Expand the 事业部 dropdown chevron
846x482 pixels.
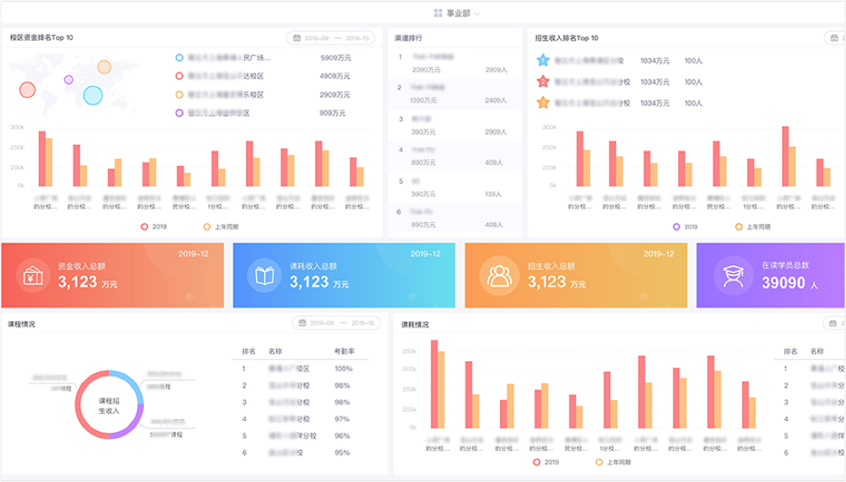point(477,15)
